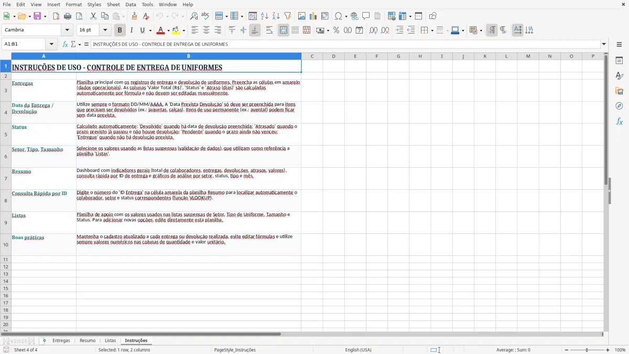
Task: Adjust the zoom slider handle
Action: coord(587,350)
